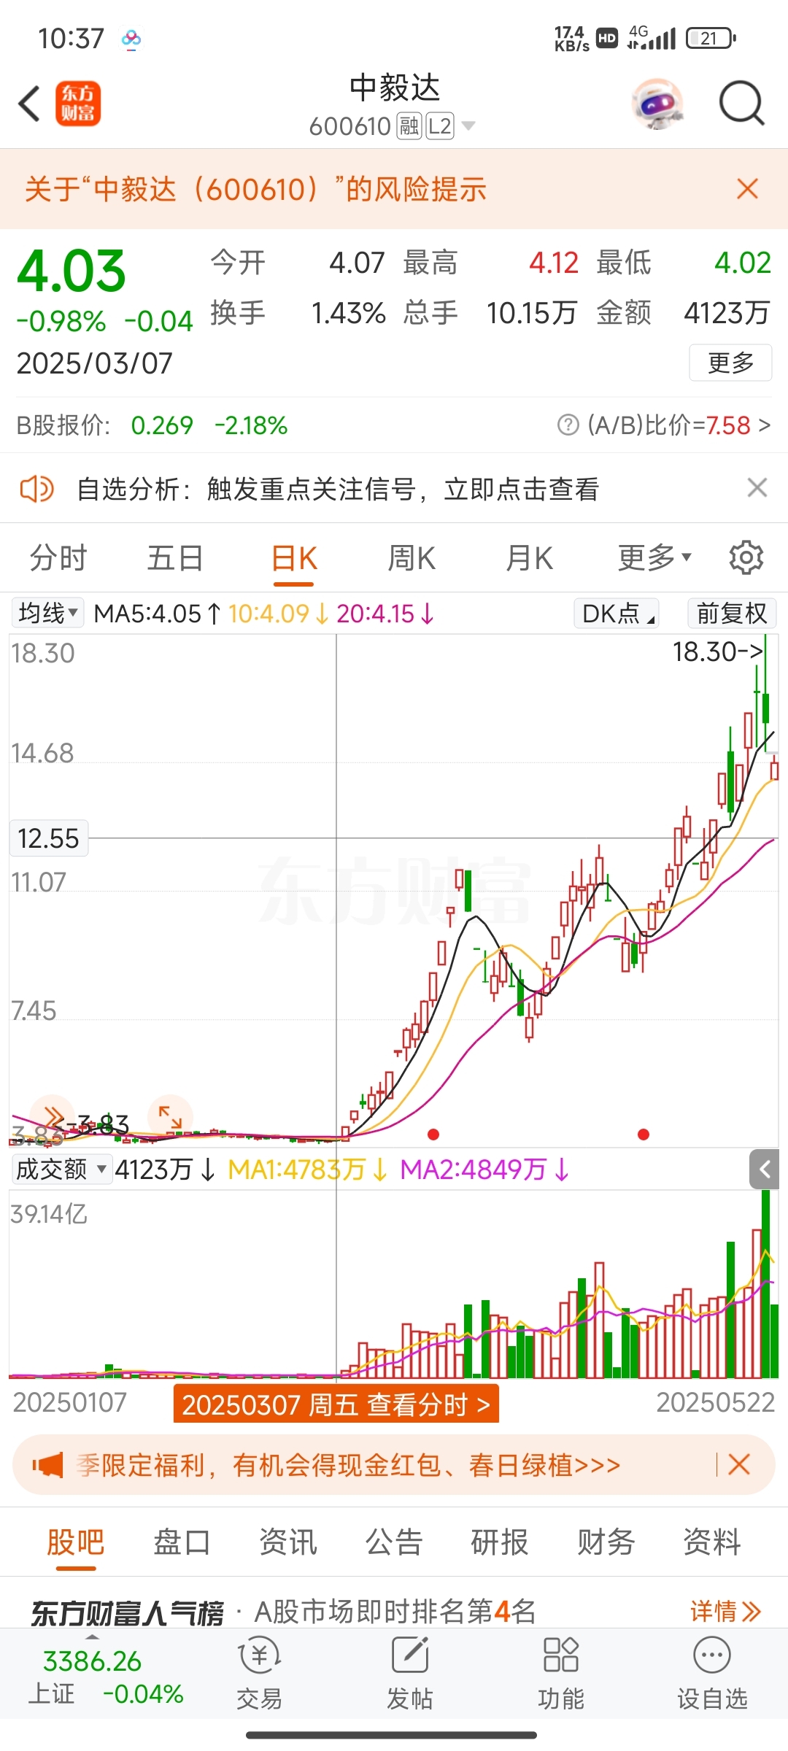The height and width of the screenshot is (1751, 788).
Task: Tap the 设自选 watchlist icon
Action: (x=712, y=1675)
